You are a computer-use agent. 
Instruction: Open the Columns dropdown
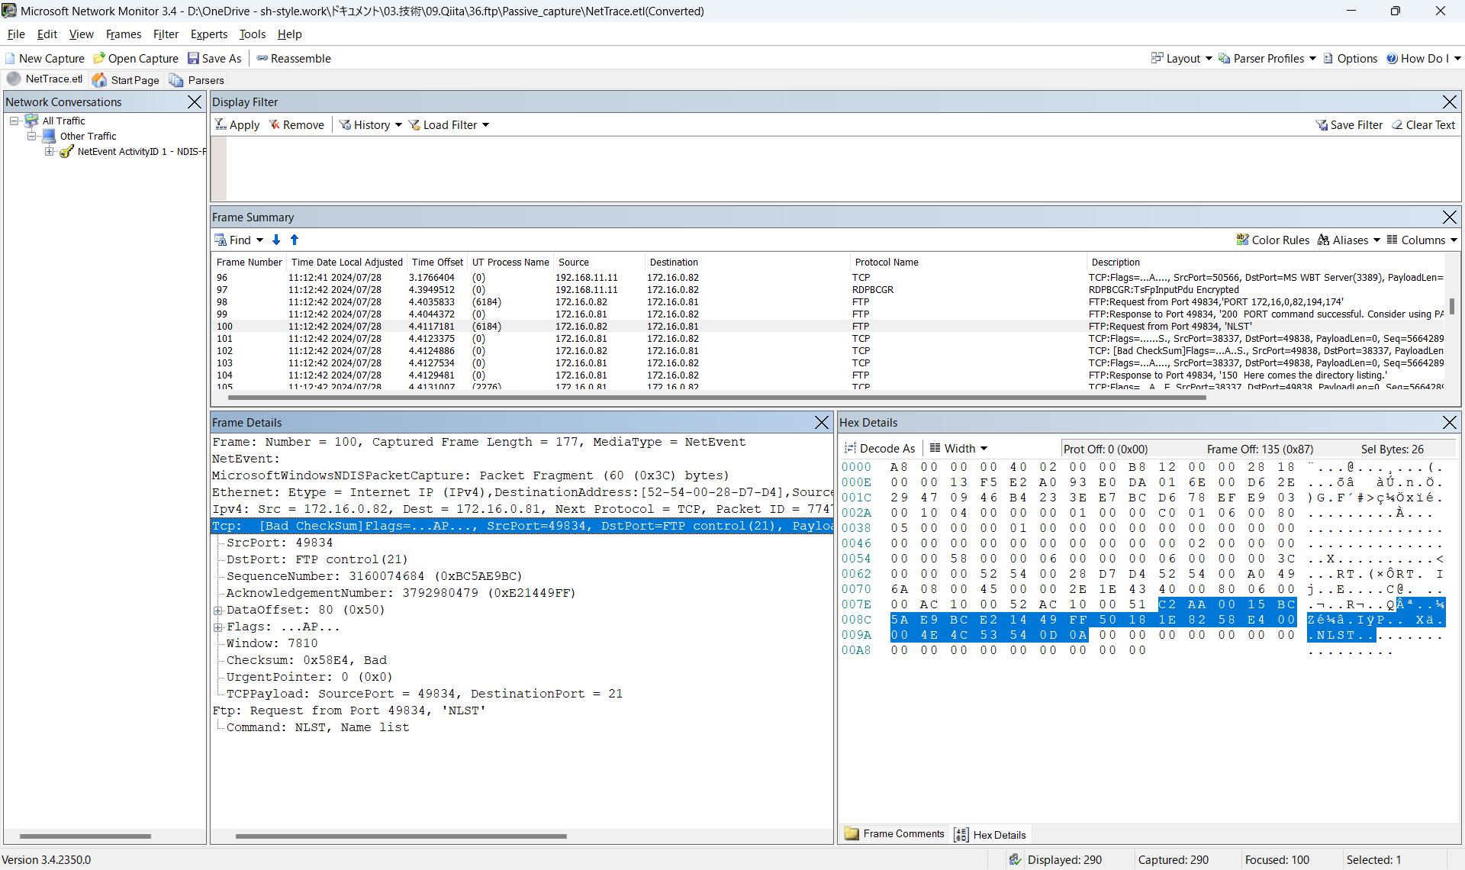[x=1422, y=240]
